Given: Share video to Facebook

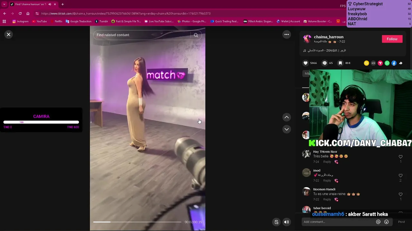Looking at the screenshot, I should tap(394, 63).
